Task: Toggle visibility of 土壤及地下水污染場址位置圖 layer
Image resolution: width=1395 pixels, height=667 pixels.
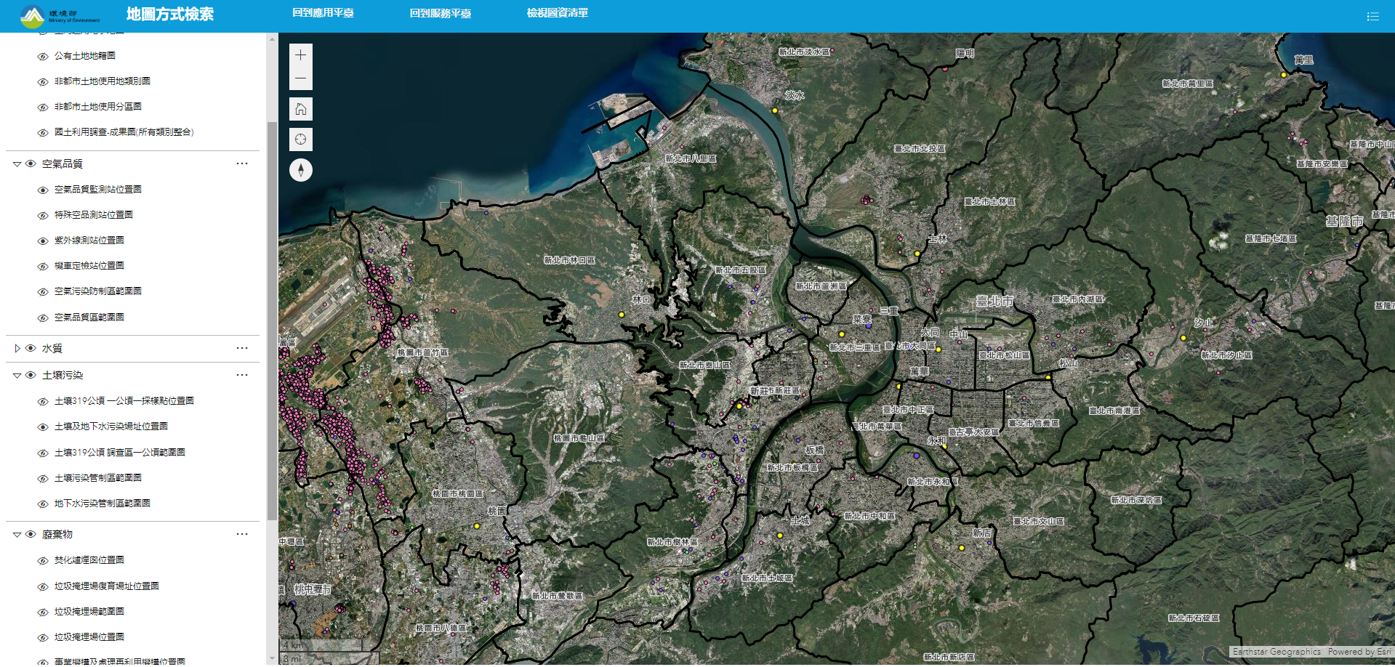Action: click(x=43, y=427)
